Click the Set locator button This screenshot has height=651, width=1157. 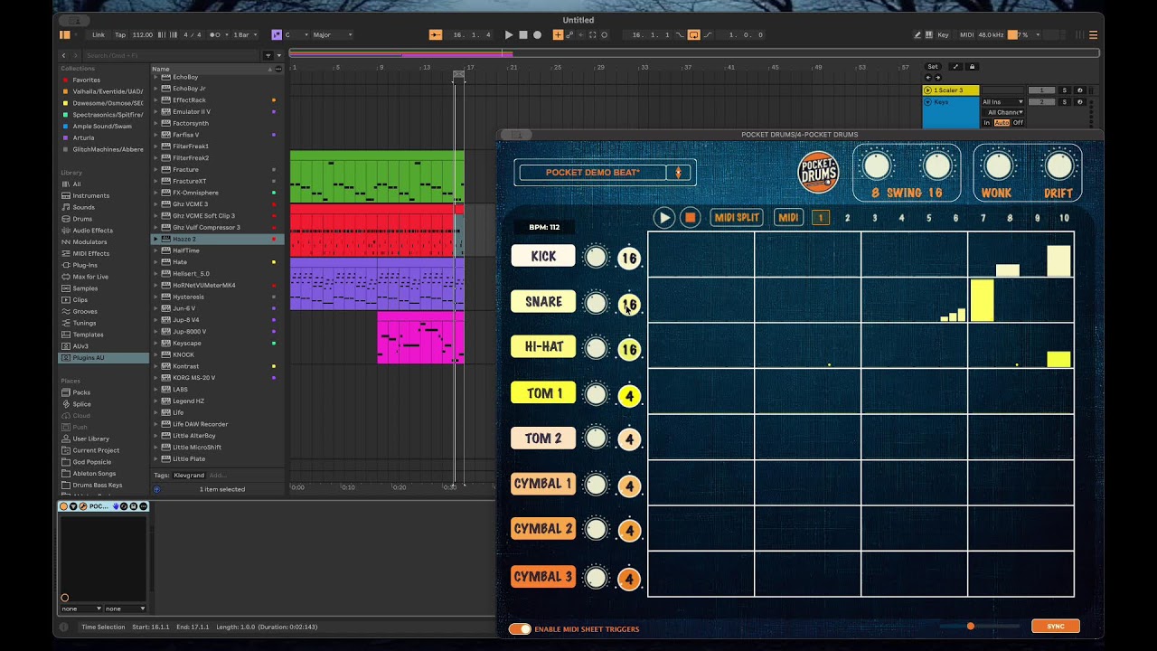tap(933, 67)
